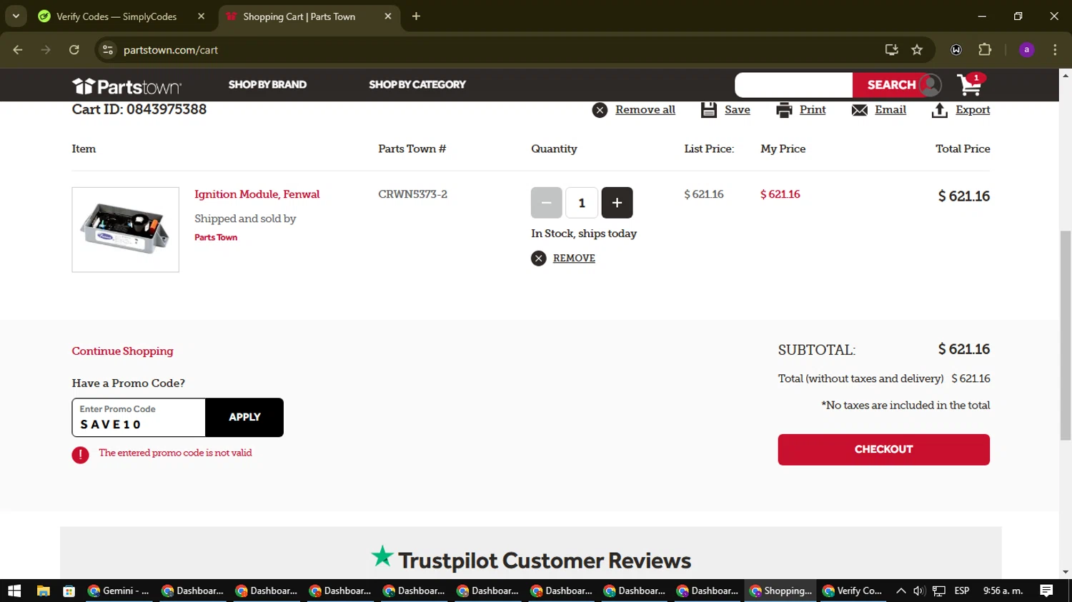Click the Print link text

coord(813,110)
